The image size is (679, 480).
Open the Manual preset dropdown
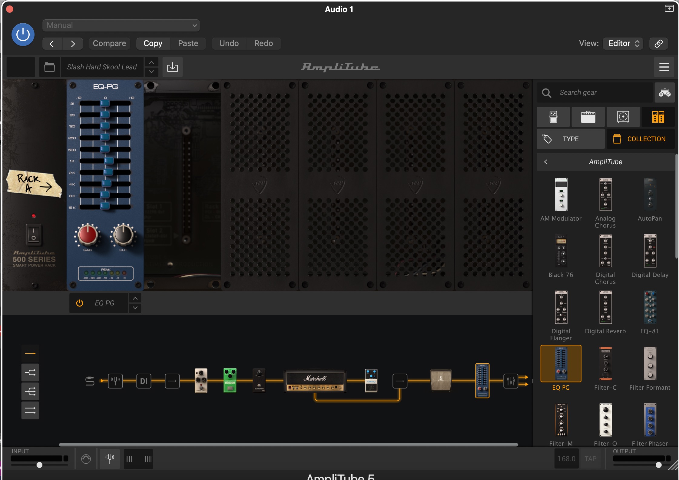(121, 25)
